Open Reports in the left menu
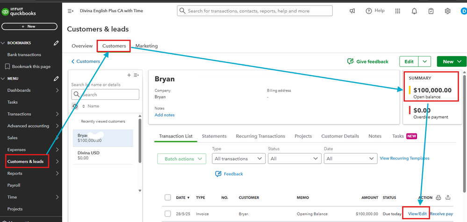467x222 pixels. [x=15, y=173]
